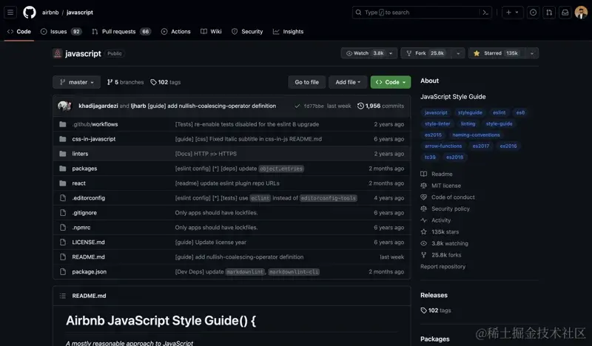Open the user profile avatar menu
592x346 pixels.
(581, 13)
